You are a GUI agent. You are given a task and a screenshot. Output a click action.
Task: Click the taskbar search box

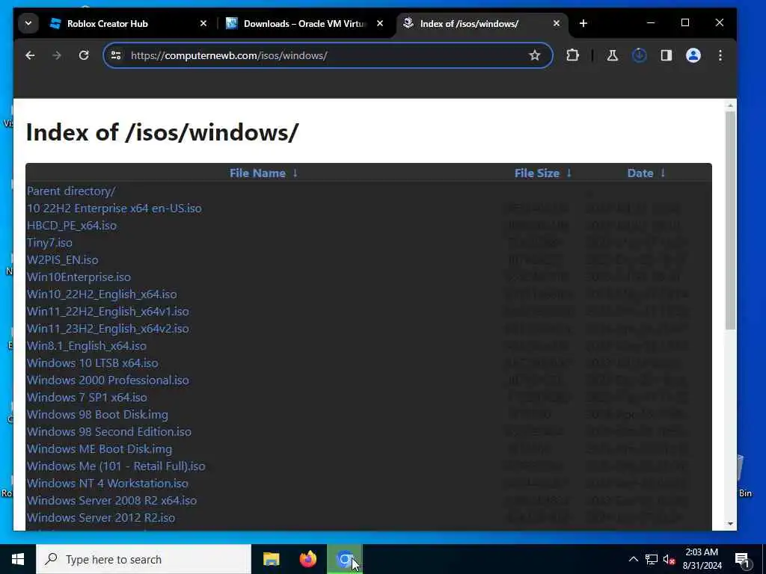point(144,559)
